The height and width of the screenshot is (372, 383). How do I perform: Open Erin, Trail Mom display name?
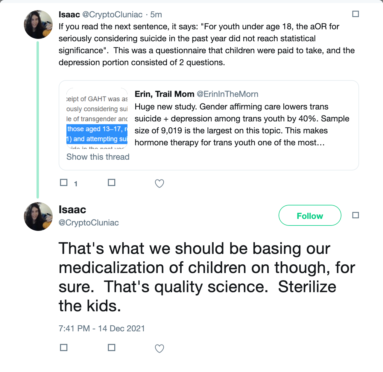coord(164,94)
